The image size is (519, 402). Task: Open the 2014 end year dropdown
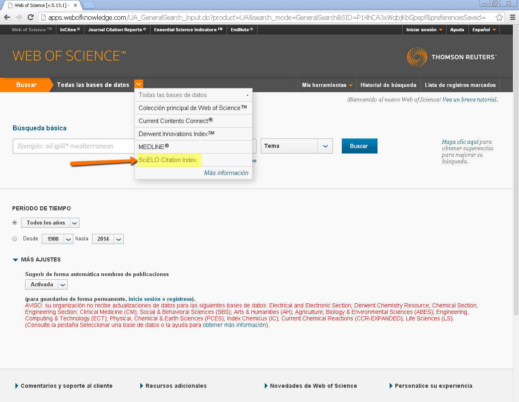tap(108, 239)
